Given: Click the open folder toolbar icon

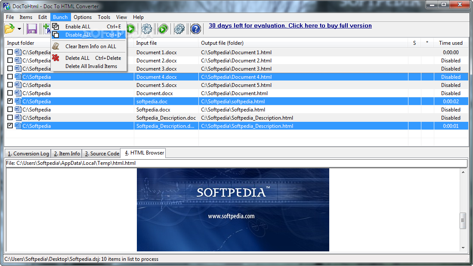Looking at the screenshot, I should (x=9, y=29).
